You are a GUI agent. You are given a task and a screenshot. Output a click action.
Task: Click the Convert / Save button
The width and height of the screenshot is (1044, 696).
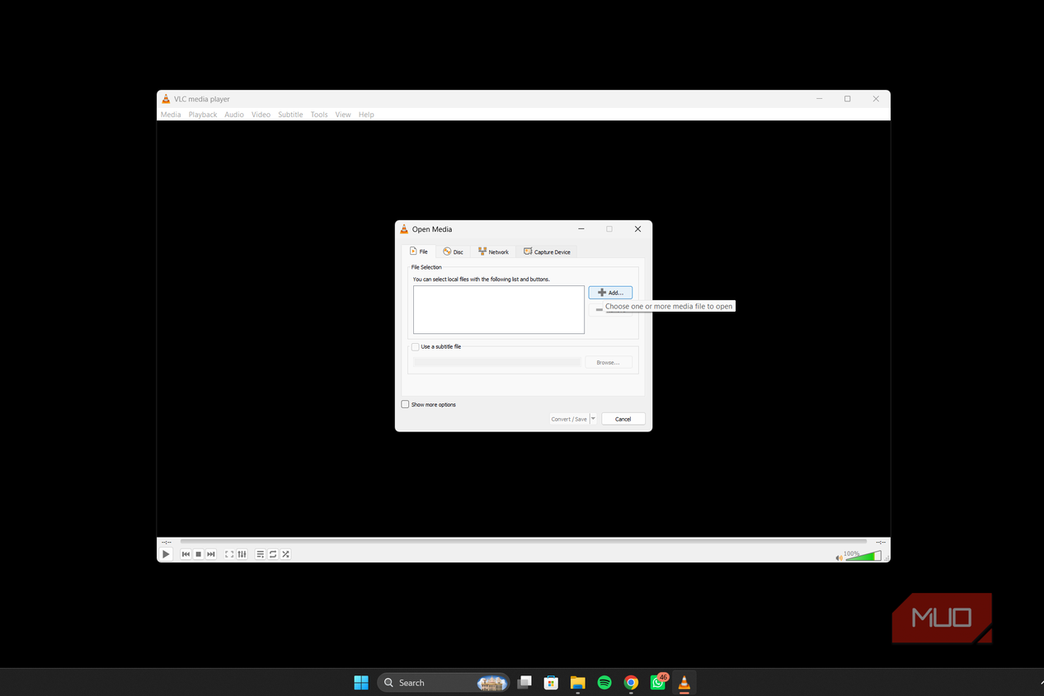[x=569, y=419]
